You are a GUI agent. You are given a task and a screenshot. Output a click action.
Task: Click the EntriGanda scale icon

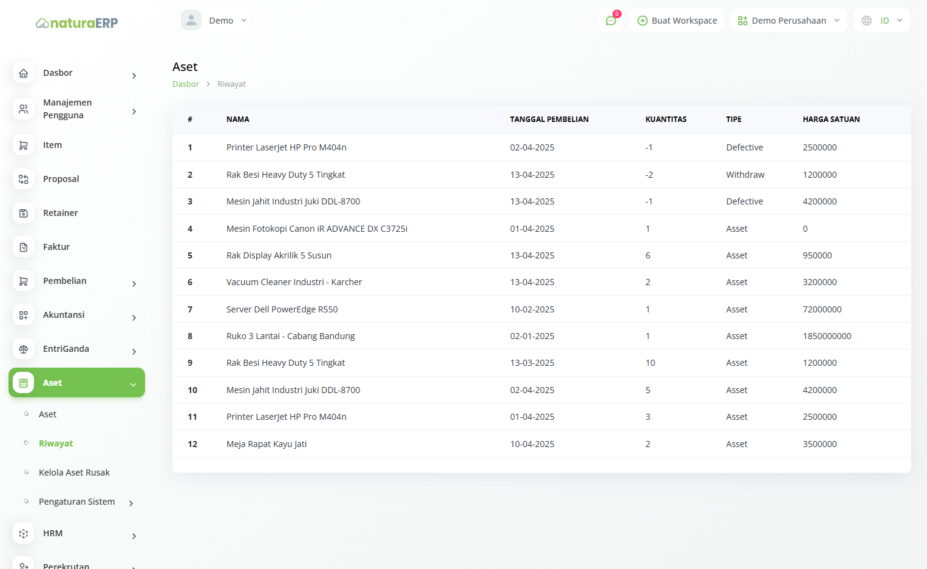[x=24, y=349]
